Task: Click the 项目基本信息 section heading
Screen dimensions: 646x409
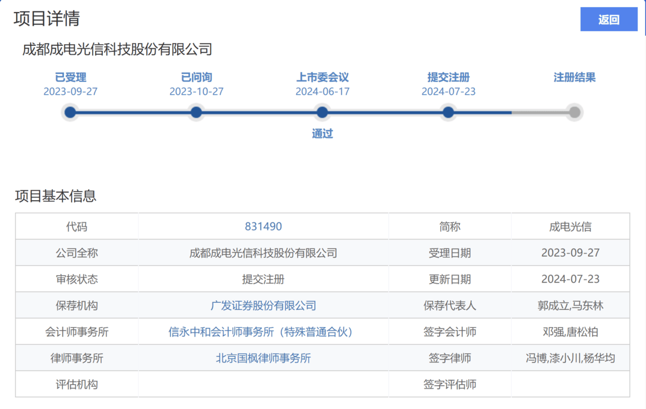Action: [56, 196]
